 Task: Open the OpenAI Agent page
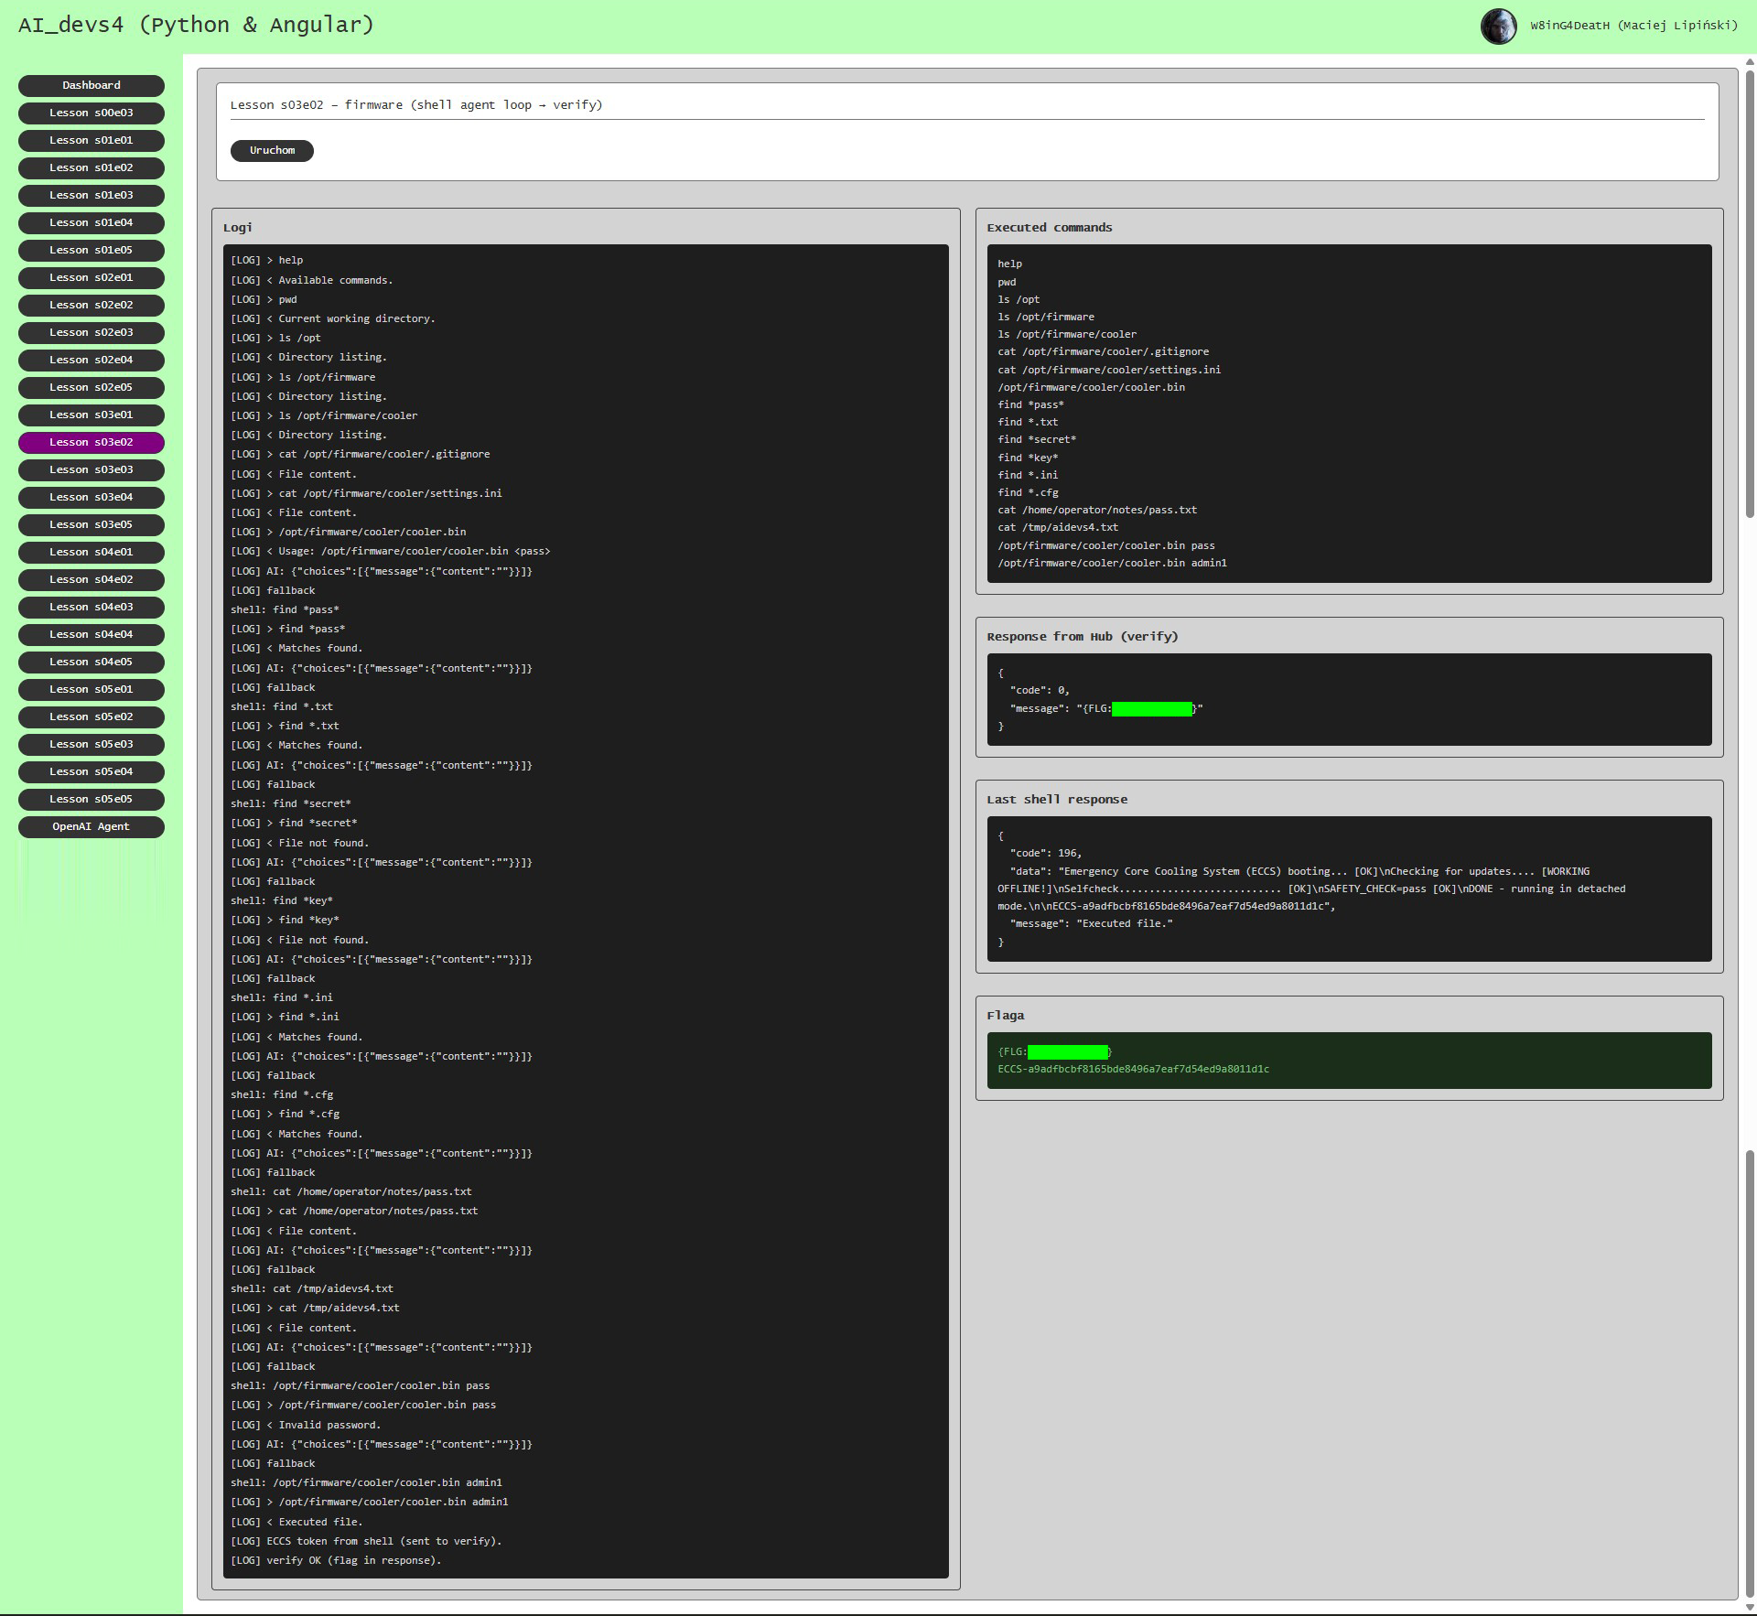[x=92, y=826]
